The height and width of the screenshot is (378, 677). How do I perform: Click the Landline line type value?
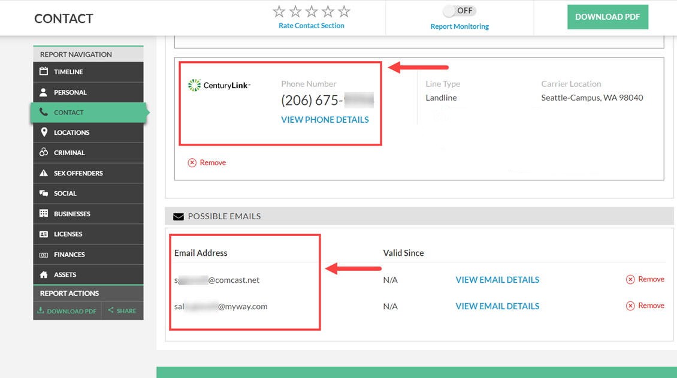(x=441, y=98)
